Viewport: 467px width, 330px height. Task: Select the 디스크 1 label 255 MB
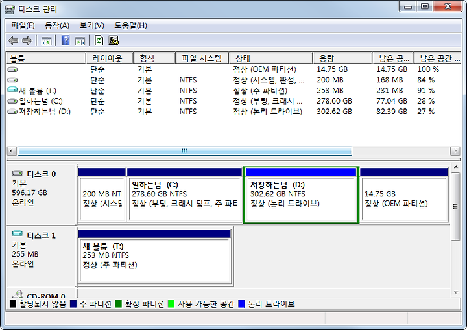(x=25, y=254)
